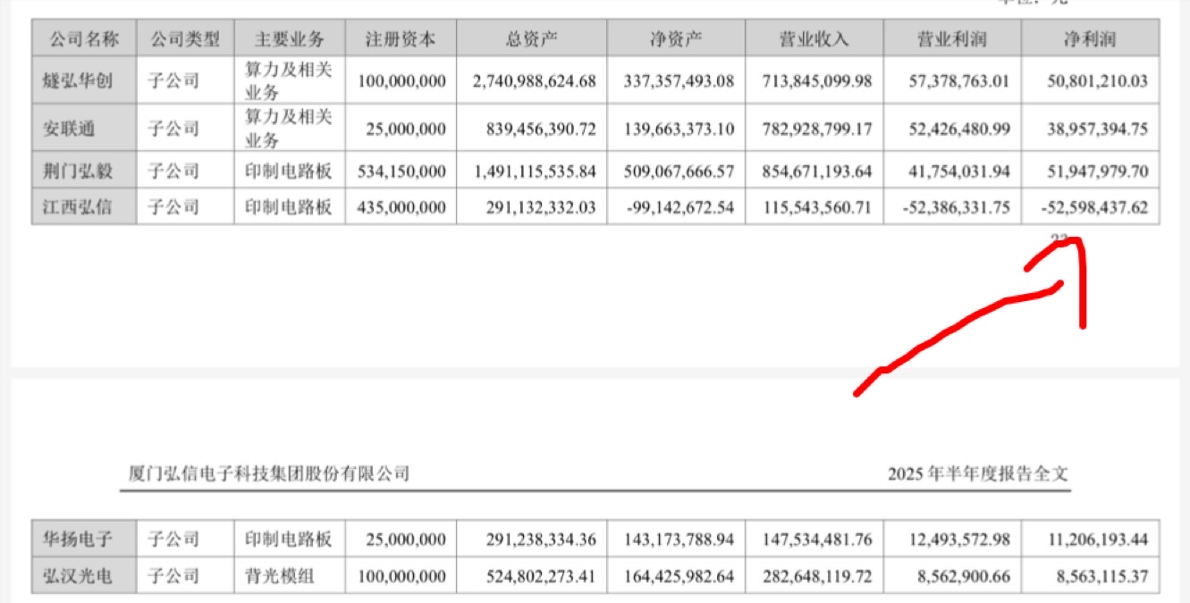
Task: Select operating profit 52,426,480.99
Action: pyautogui.click(x=958, y=129)
